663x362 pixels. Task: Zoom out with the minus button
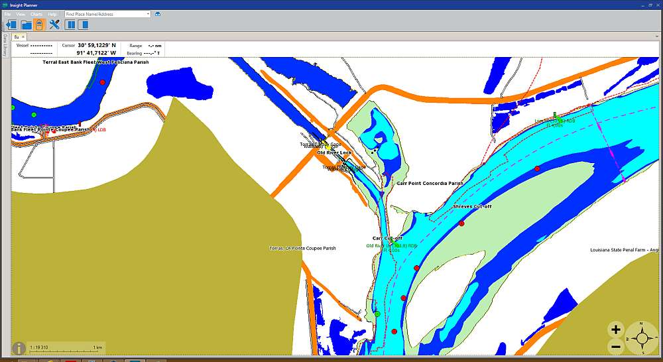tap(616, 347)
